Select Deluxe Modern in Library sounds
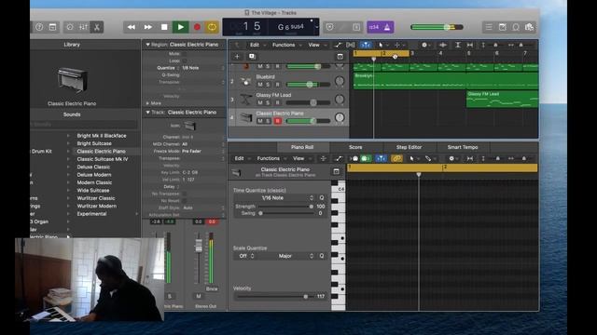Viewport: 597px width, 335px height. (x=94, y=175)
